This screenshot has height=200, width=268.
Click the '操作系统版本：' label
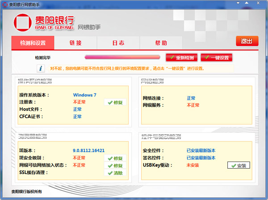click(x=34, y=95)
